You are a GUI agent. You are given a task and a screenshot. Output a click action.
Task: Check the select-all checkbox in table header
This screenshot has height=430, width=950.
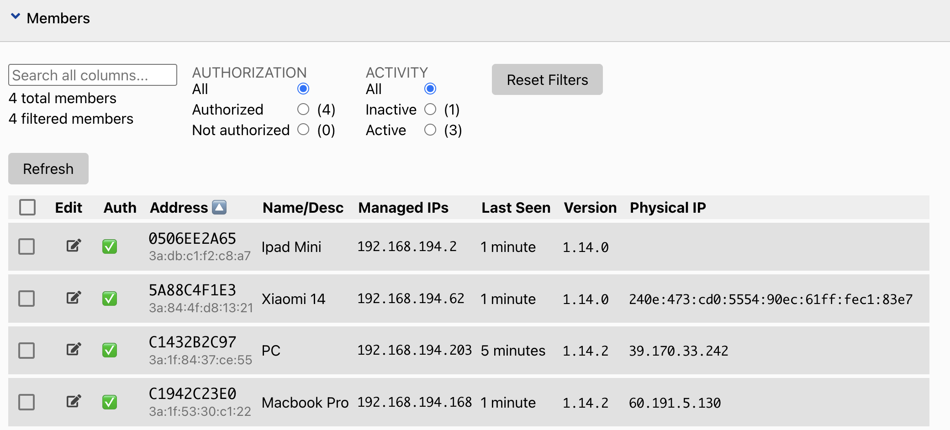27,207
